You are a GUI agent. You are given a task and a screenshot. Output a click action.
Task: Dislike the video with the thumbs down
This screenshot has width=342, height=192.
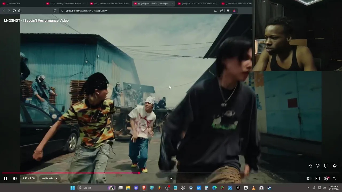(318, 166)
